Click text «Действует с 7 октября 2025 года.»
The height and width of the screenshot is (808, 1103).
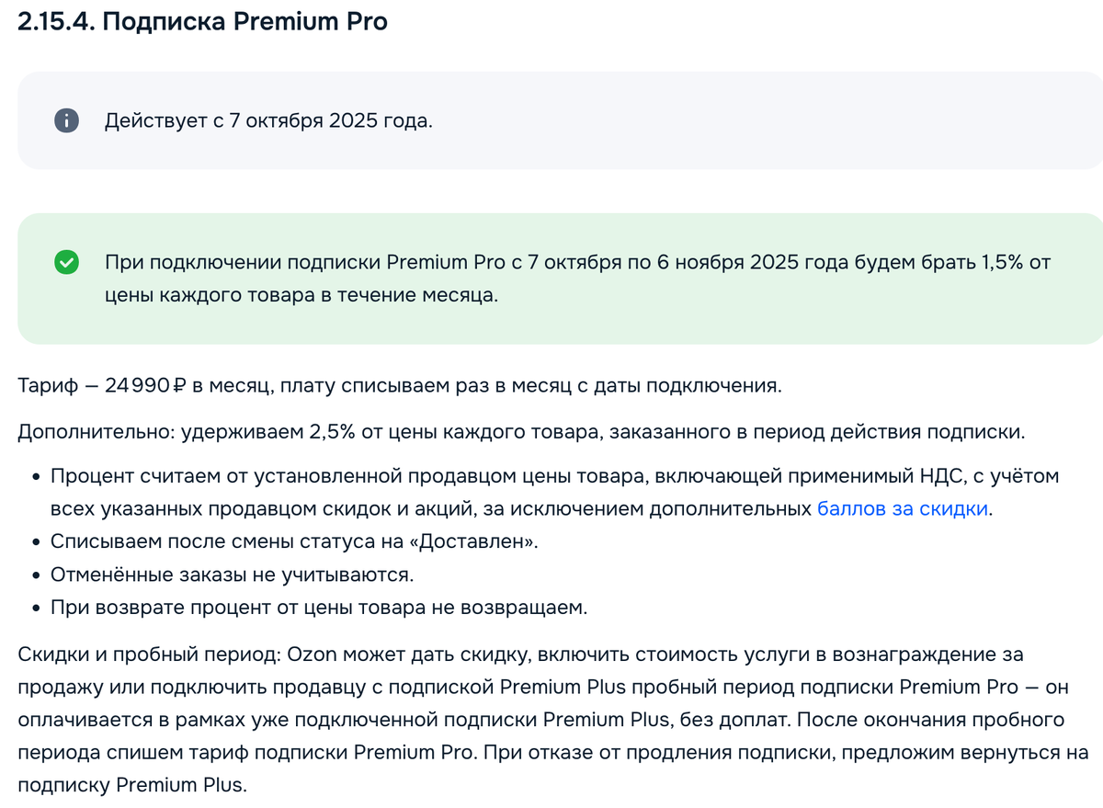(x=268, y=120)
